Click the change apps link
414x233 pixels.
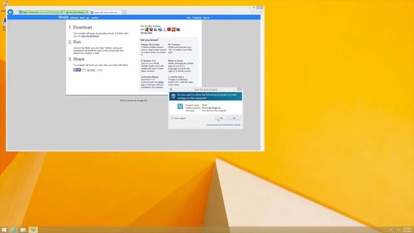pyautogui.click(x=146, y=33)
